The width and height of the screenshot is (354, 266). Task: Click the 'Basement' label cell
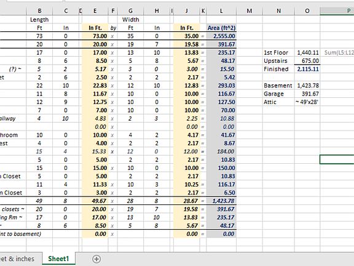278,86
